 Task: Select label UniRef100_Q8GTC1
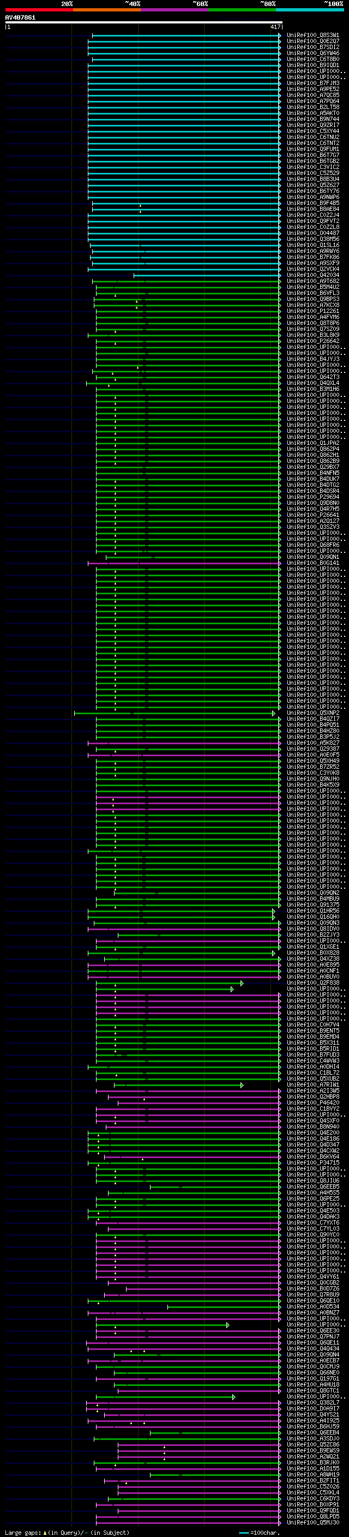313,1390
